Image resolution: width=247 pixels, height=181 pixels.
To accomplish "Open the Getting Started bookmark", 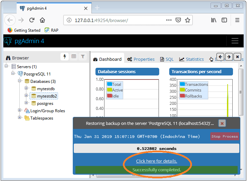I will point(24,30).
